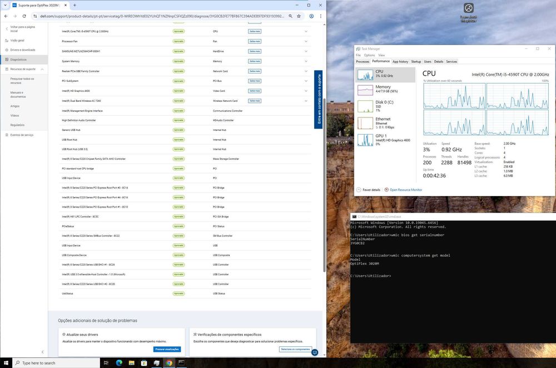
Task: Open the Dell chat bubble icon
Action: pos(314,352)
